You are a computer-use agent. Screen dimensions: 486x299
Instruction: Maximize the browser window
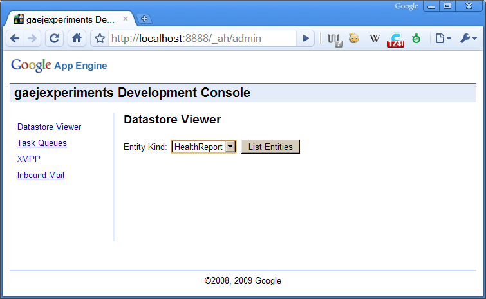click(447, 6)
